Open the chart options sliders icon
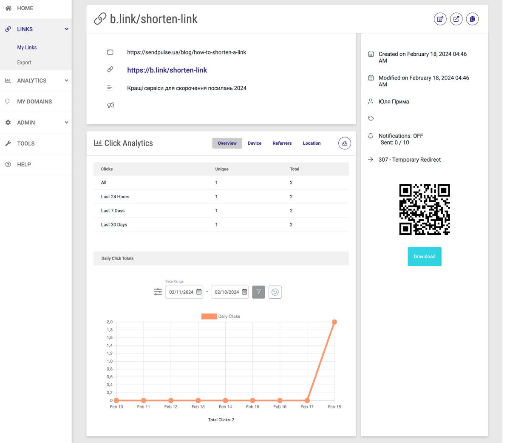Screen dimensions: 510x443 coord(158,292)
